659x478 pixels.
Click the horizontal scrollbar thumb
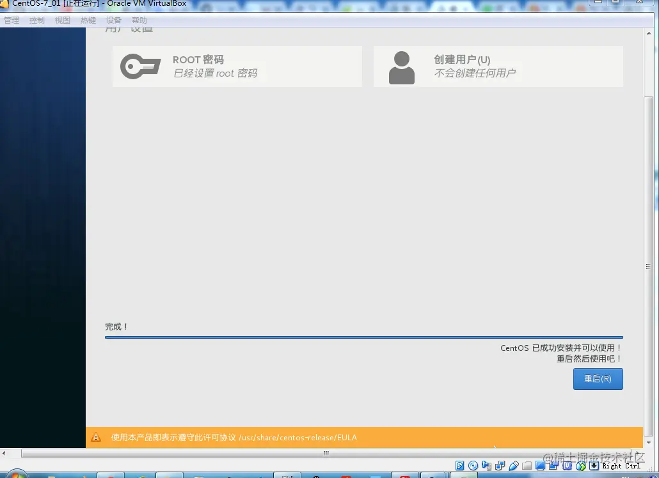coord(326,453)
